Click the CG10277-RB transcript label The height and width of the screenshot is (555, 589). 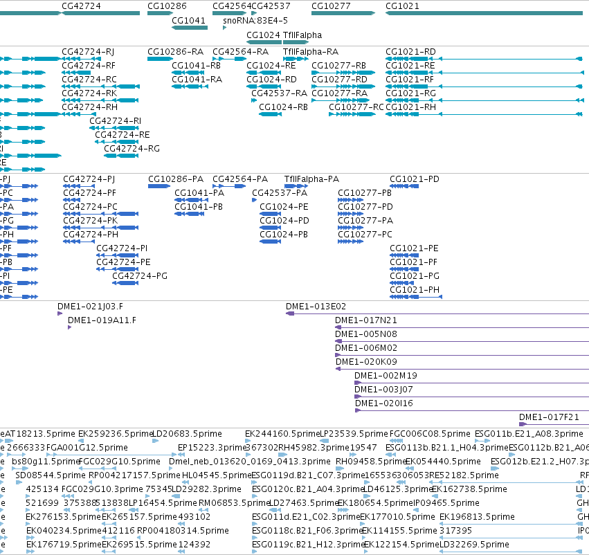(x=339, y=65)
